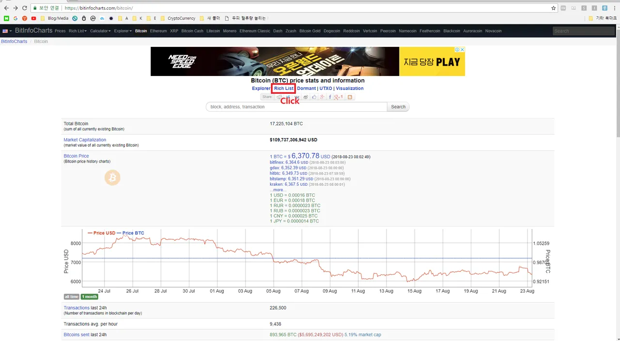
Task: Open the UTXO link
Action: [x=326, y=89]
